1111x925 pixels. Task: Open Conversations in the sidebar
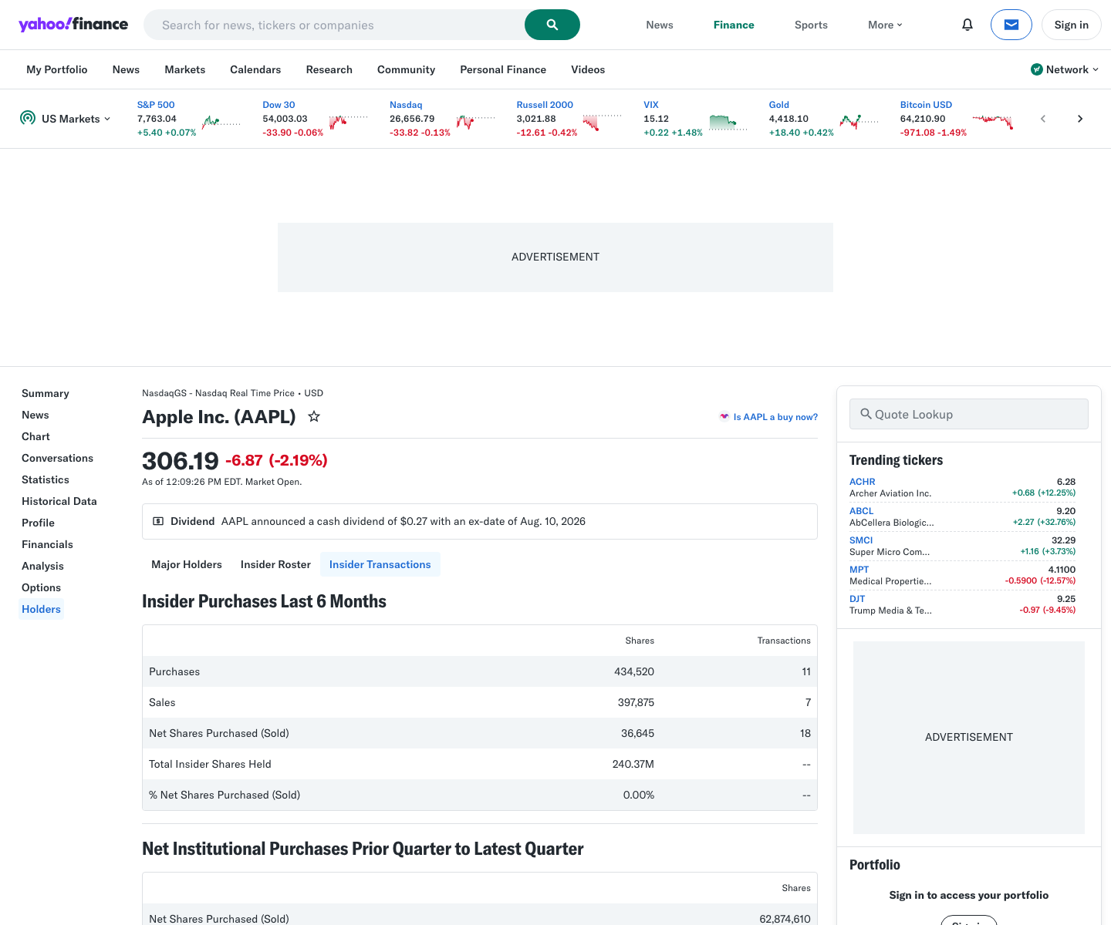[x=57, y=458]
